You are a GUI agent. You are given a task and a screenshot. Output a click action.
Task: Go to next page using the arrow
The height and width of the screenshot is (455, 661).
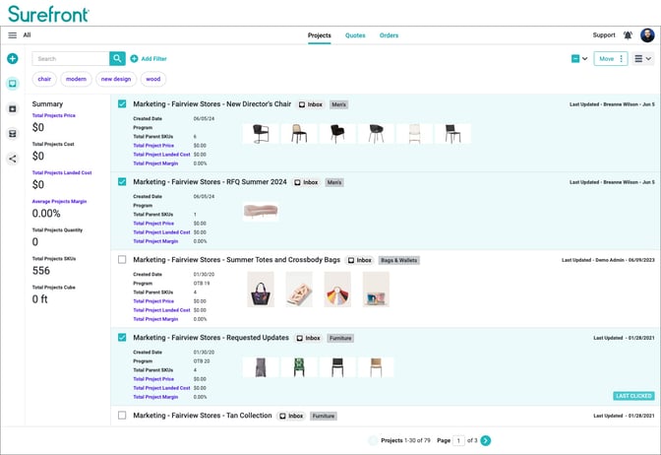point(486,440)
